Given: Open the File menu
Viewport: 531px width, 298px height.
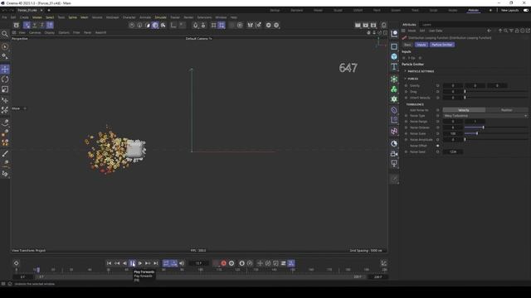Looking at the screenshot, I should pyautogui.click(x=4, y=17).
